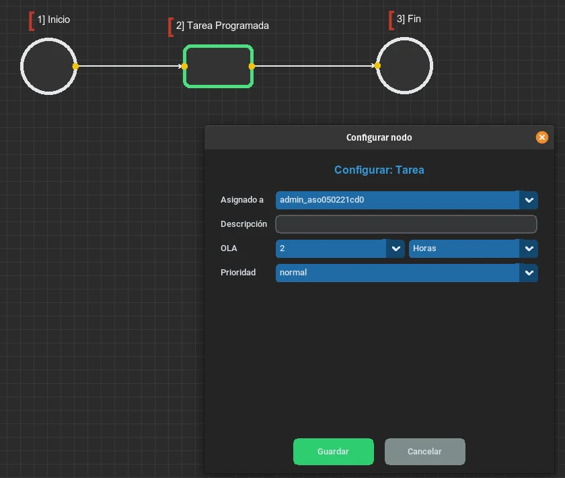Click the 'OLA' field label
Image resolution: width=565 pixels, height=478 pixels.
[x=229, y=248]
